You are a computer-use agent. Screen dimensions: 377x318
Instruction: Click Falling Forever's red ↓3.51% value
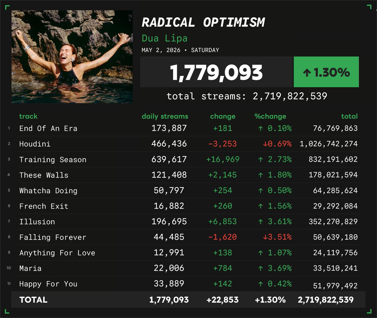pyautogui.click(x=277, y=237)
